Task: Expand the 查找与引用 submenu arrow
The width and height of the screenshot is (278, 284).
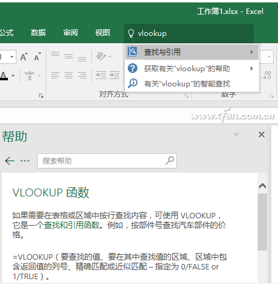Action: [x=252, y=52]
